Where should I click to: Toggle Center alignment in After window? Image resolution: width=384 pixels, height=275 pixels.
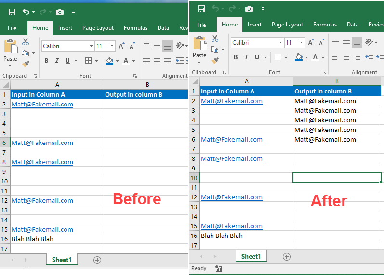346,57
